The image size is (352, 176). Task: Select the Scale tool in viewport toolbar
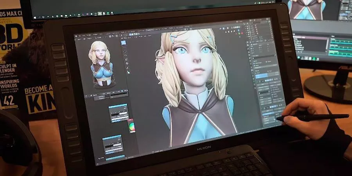126,60
